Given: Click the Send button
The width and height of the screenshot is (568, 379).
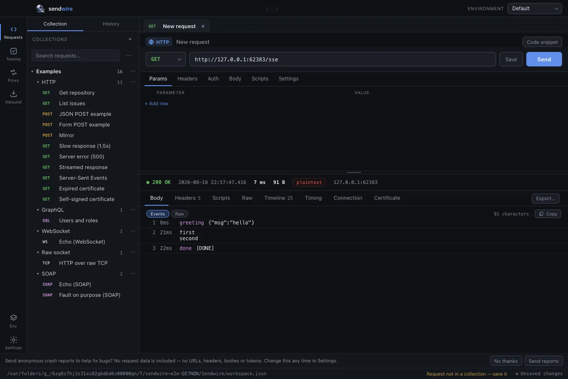Looking at the screenshot, I should pos(544,59).
